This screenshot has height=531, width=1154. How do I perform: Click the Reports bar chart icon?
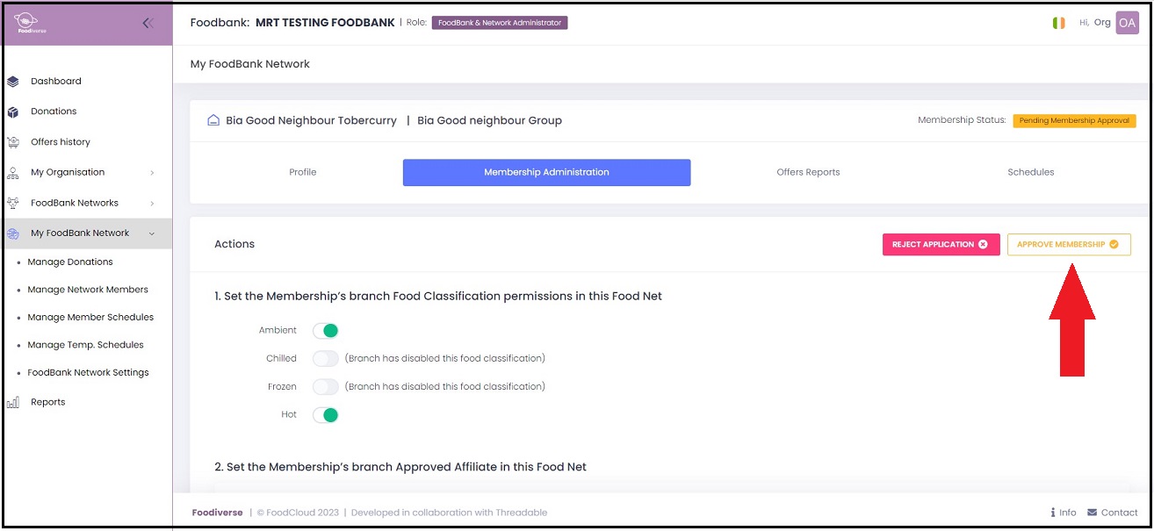tap(13, 403)
